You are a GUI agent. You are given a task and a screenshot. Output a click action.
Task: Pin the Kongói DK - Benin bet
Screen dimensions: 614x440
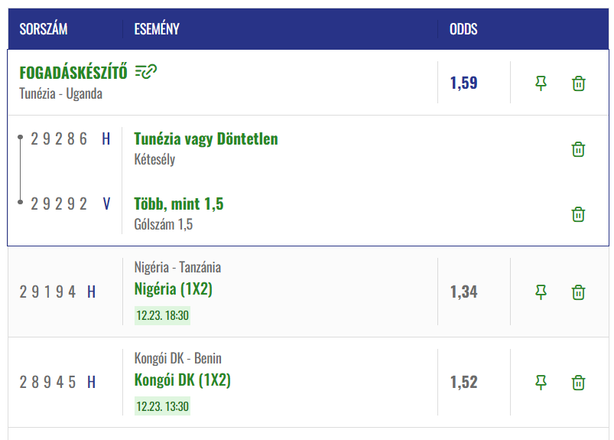click(541, 382)
